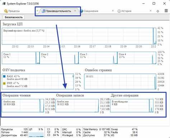Click the Операции записи heading
The width and height of the screenshot is (170, 138).
[x=70, y=95]
